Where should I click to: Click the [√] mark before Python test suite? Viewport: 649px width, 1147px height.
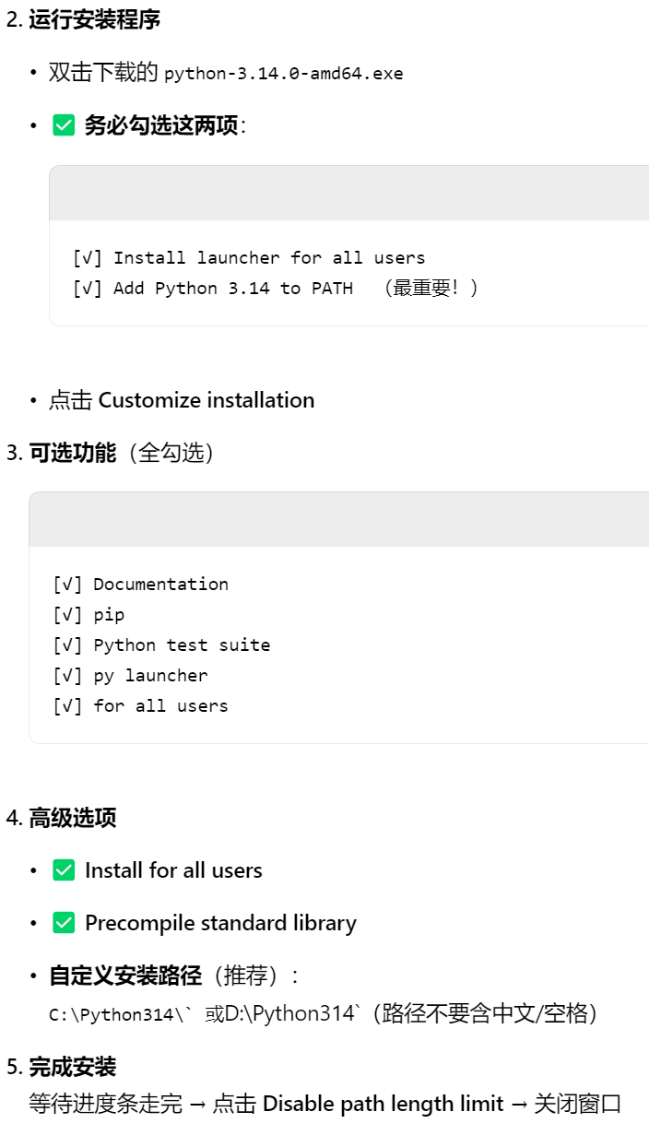click(x=68, y=644)
